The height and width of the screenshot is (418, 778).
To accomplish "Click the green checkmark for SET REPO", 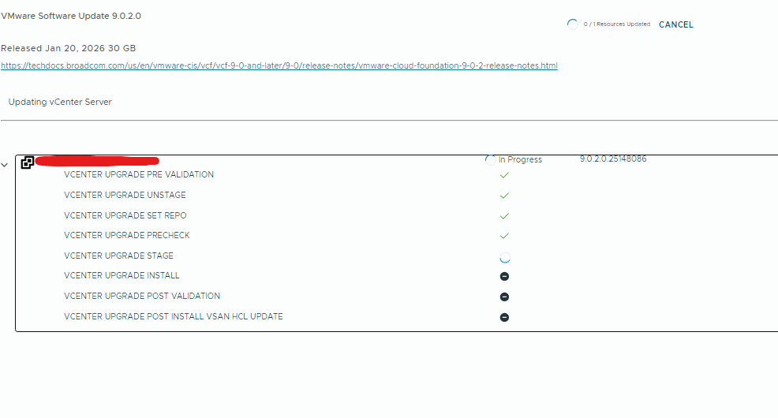I will point(504,215).
